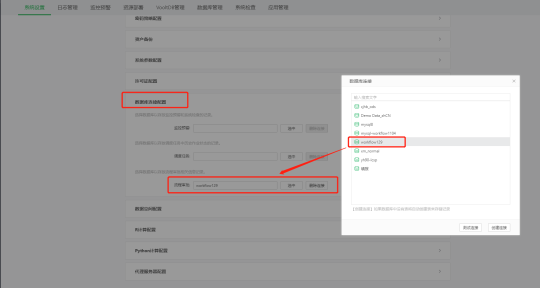Go to the 资源部署 tab

coord(133,7)
